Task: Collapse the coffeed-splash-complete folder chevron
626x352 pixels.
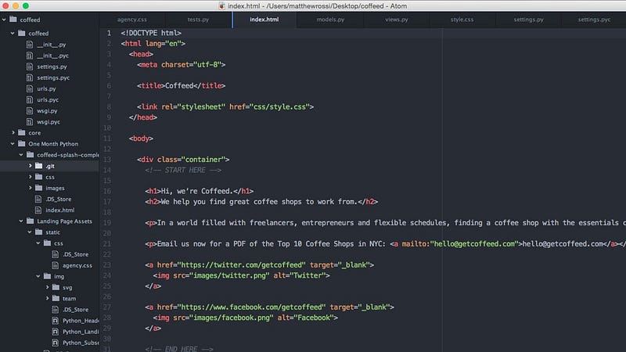Action: pyautogui.click(x=21, y=154)
